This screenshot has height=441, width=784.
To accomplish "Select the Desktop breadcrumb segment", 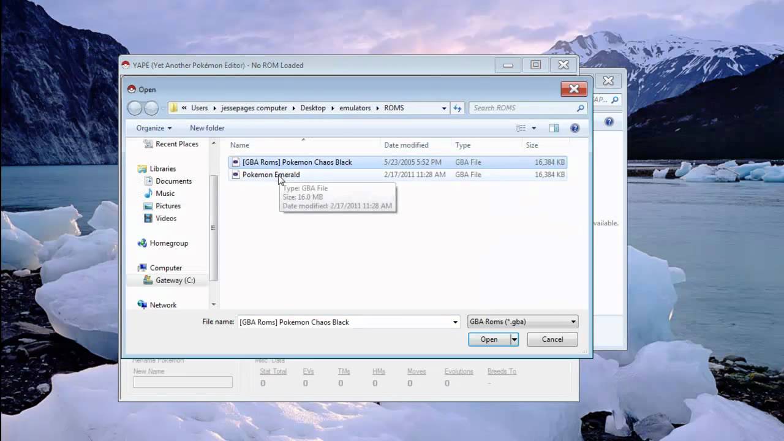I will click(313, 108).
